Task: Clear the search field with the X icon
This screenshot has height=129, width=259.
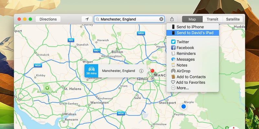Action: click(161, 19)
